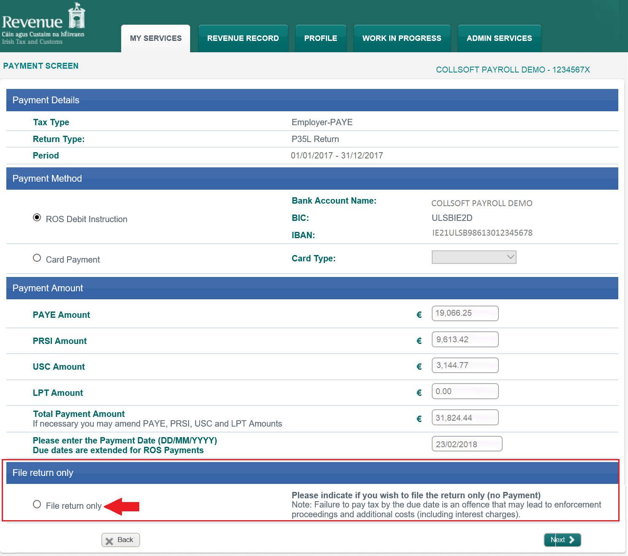This screenshot has height=556, width=628.
Task: Open the Revenue Record tab
Action: (x=243, y=38)
